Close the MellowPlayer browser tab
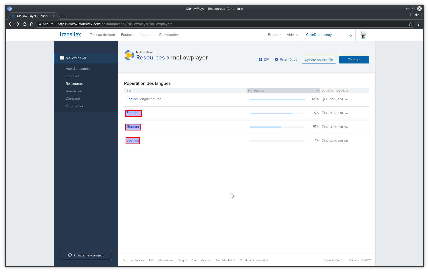Image resolution: width=429 pixels, height=272 pixels. coord(53,16)
